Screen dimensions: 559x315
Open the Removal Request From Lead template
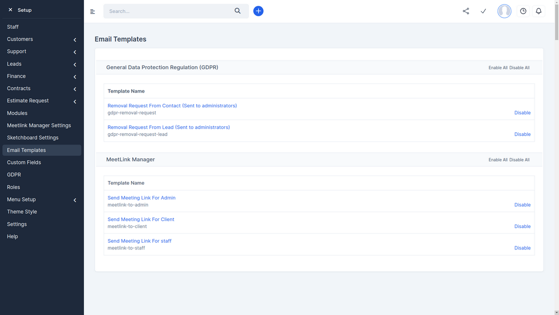[x=168, y=127]
